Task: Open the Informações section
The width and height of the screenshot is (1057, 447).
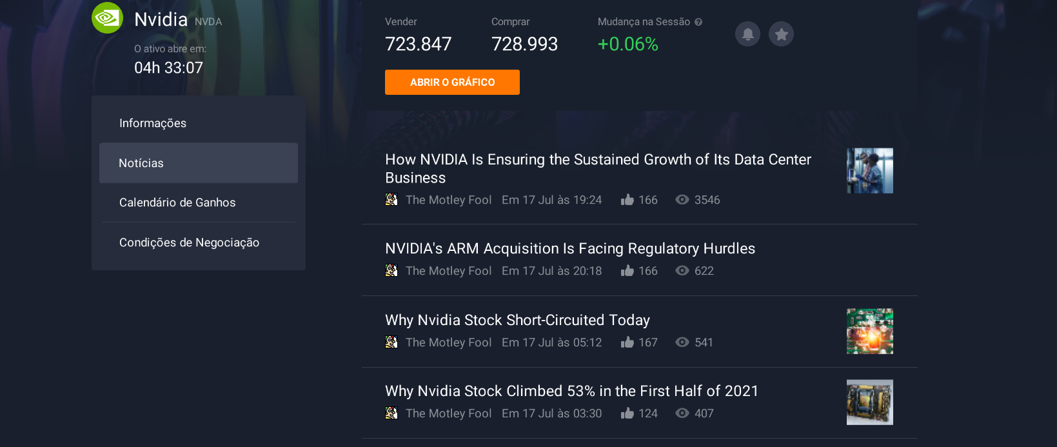Action: click(199, 123)
